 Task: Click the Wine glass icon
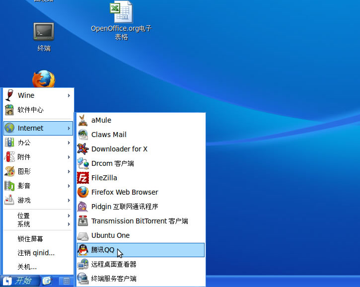pos(9,95)
